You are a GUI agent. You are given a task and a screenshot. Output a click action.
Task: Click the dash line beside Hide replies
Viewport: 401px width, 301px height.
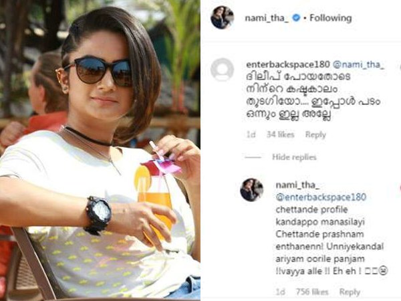(x=253, y=157)
